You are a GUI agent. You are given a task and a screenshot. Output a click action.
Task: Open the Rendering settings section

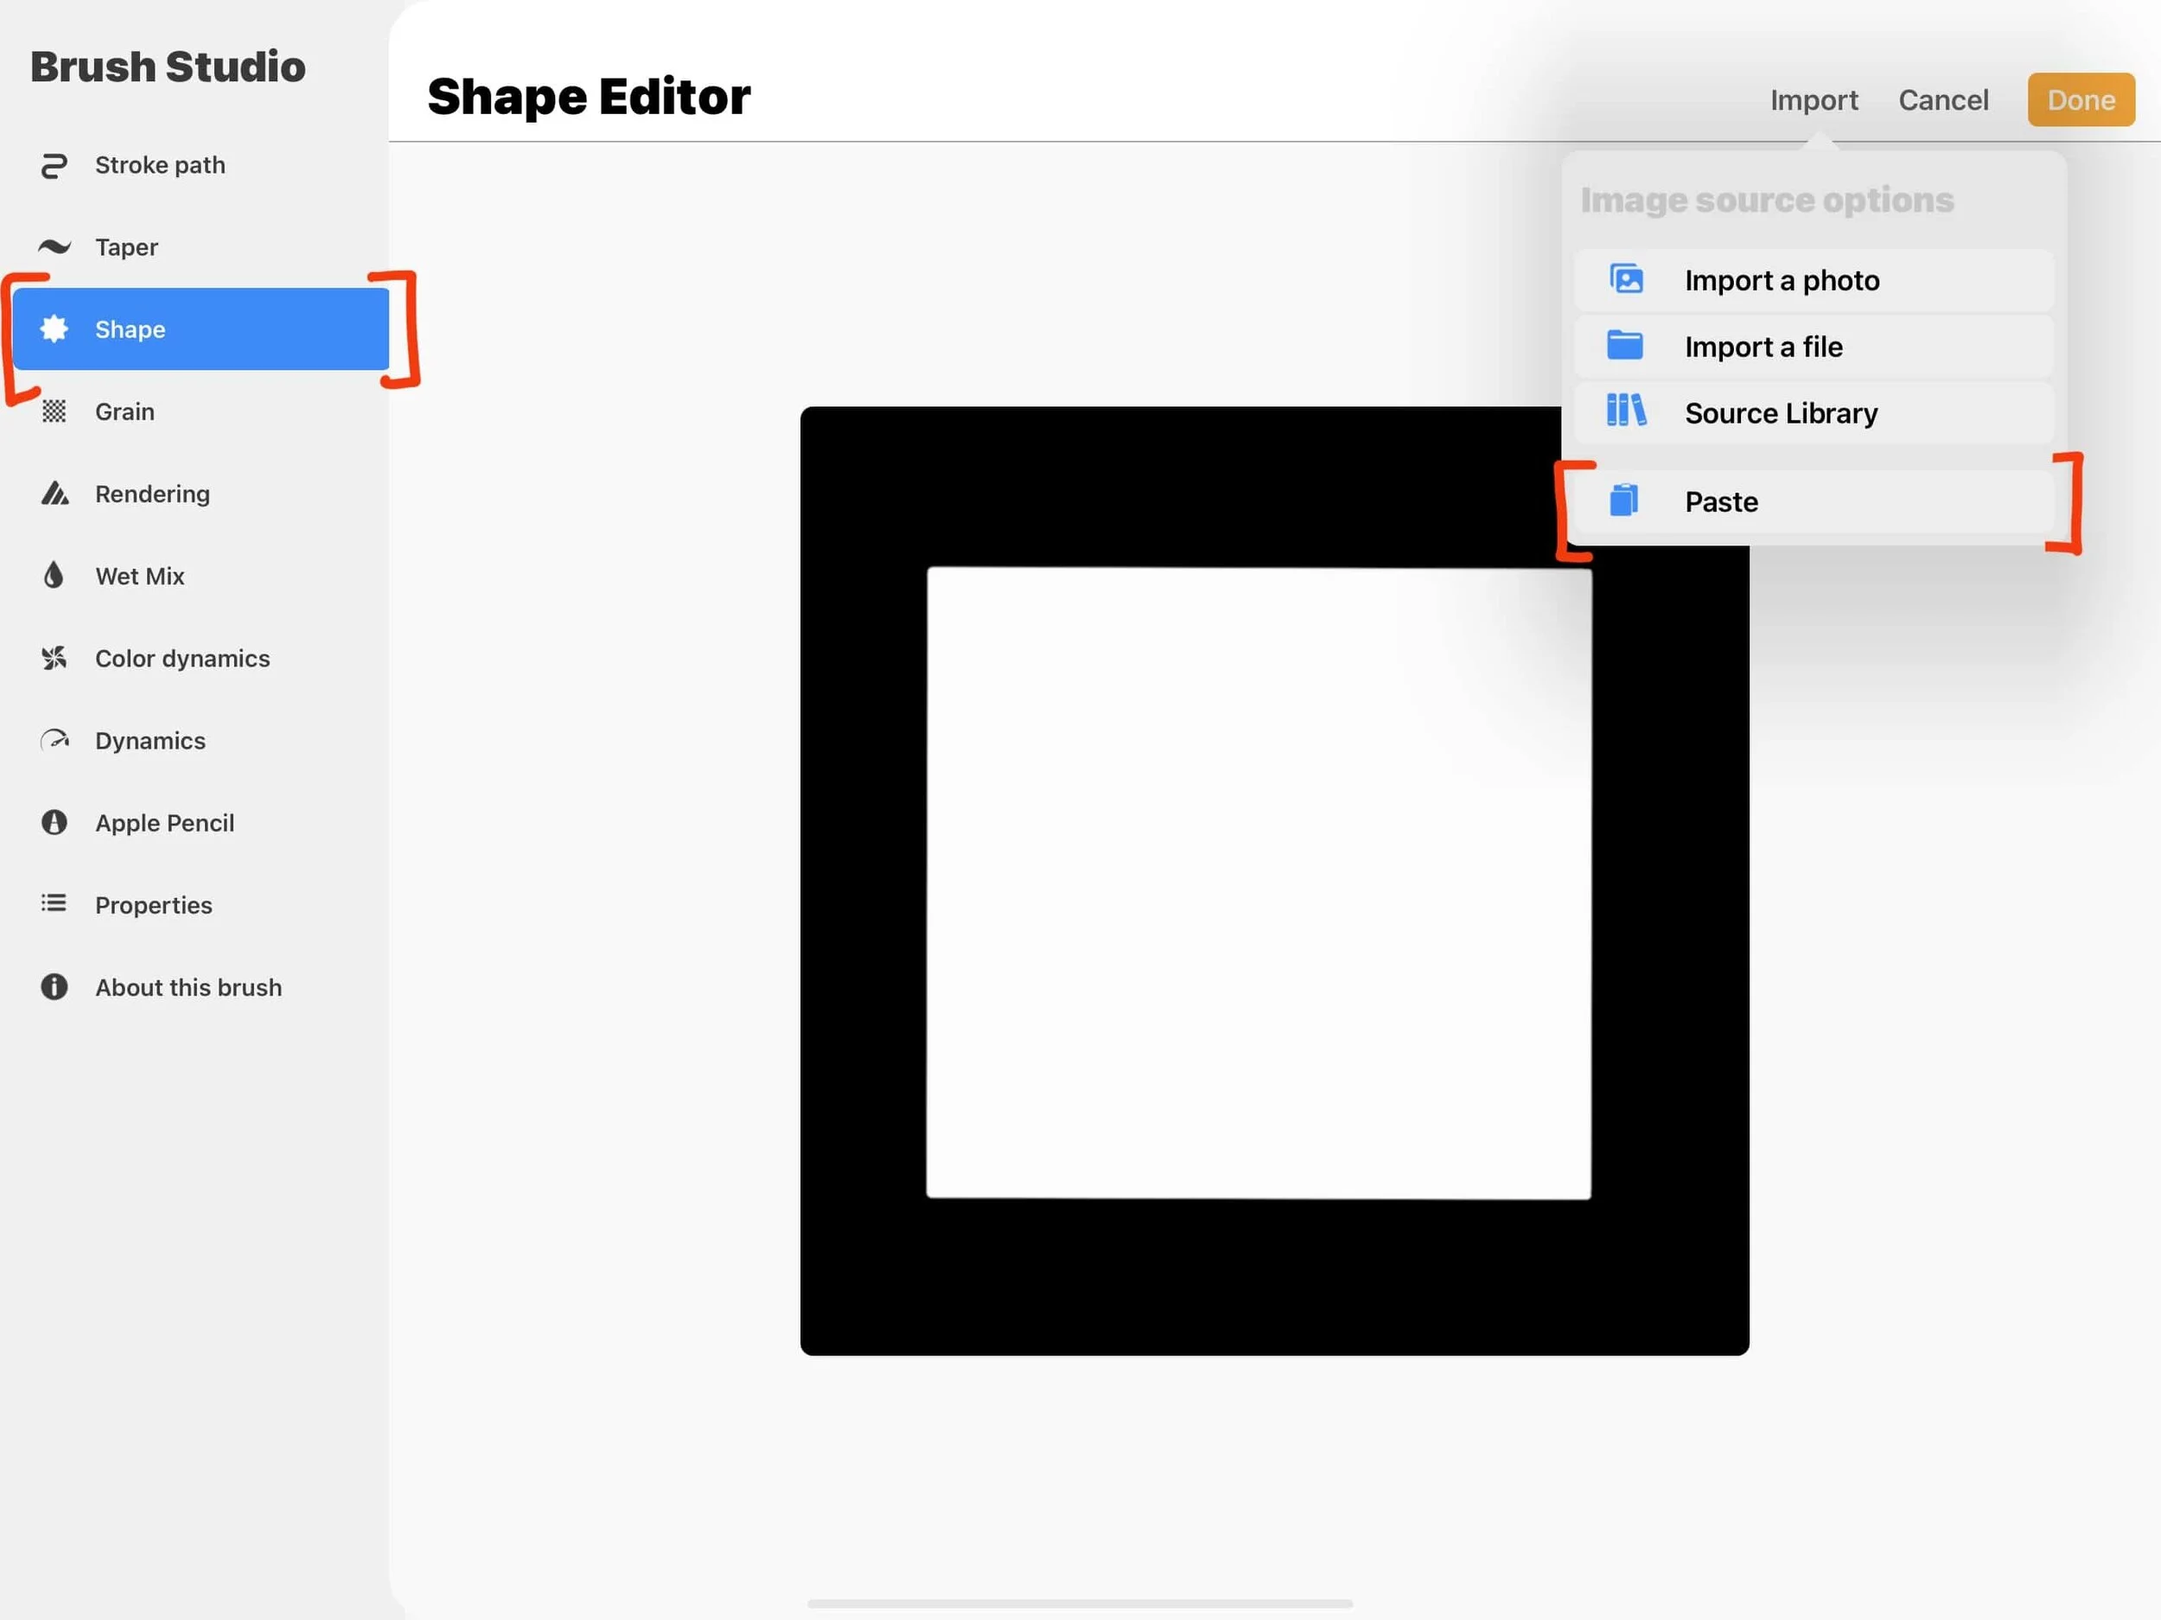[152, 494]
